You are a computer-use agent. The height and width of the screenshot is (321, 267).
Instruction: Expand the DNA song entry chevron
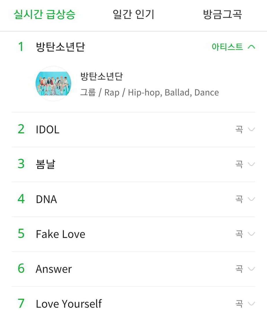[251, 199]
